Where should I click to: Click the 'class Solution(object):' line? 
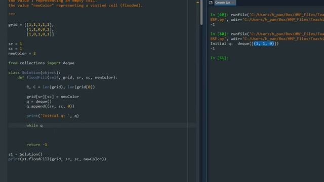click(34, 73)
